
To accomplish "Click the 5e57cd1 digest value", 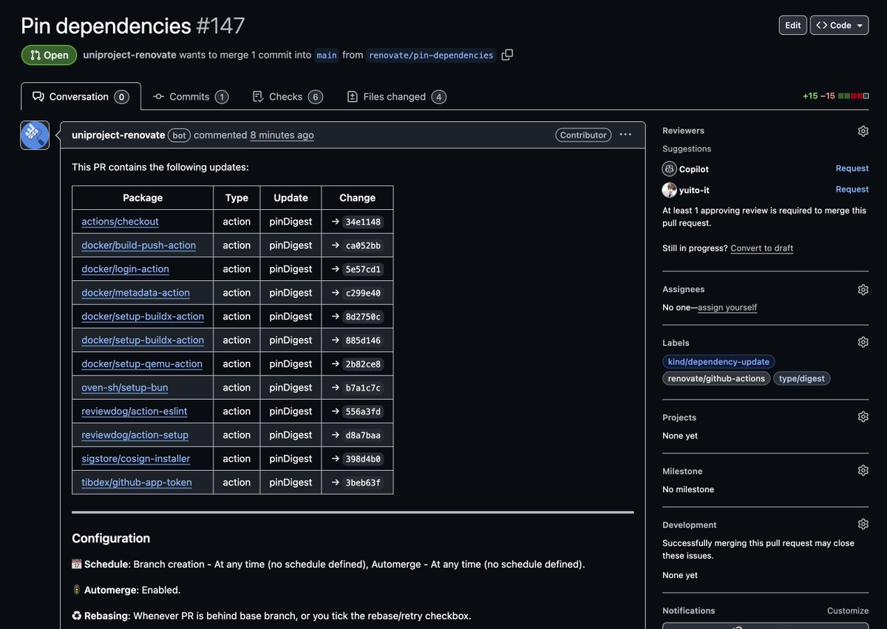I will [x=363, y=269].
